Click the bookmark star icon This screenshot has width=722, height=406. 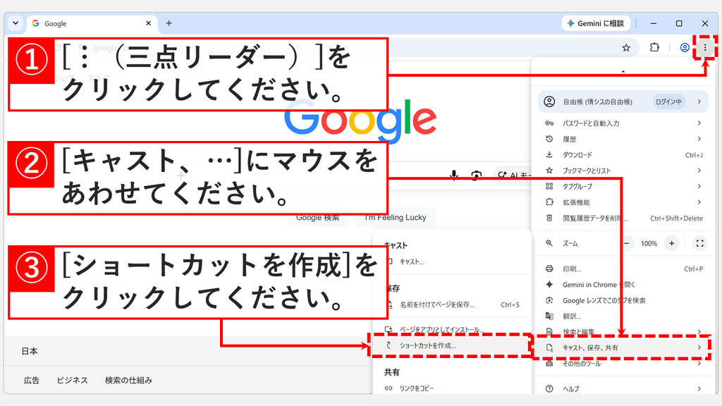[x=626, y=47]
